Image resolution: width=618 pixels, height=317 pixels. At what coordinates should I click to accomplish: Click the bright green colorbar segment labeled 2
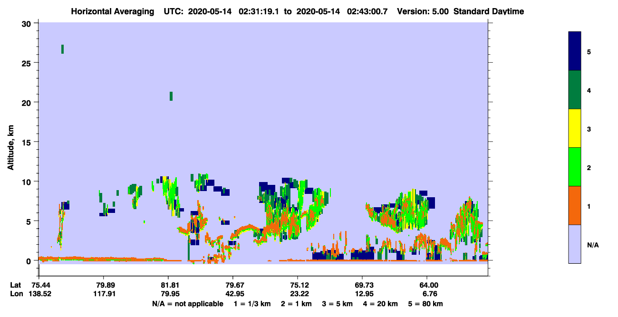click(x=574, y=167)
